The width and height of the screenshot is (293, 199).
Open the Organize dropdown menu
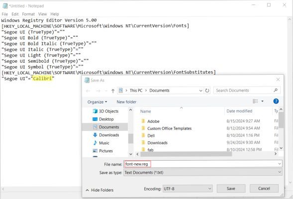pos(97,102)
